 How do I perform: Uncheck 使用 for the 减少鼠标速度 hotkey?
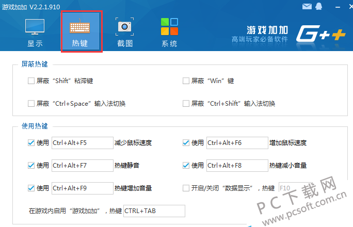[x=31, y=143]
